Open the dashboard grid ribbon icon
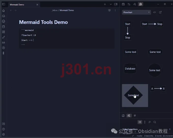Viewport: 173px width, 138px height. click(x=4, y=32)
